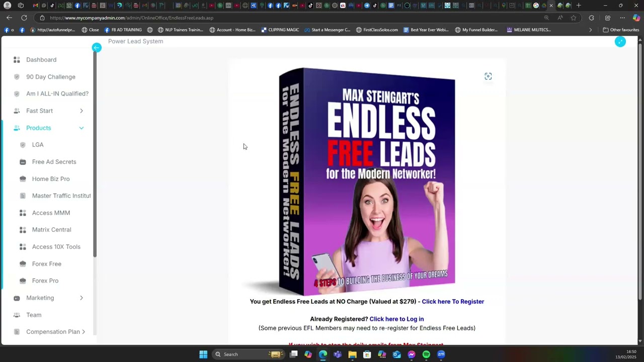The width and height of the screenshot is (644, 362).
Task: Click the Click here To Register link
Action: click(x=453, y=302)
